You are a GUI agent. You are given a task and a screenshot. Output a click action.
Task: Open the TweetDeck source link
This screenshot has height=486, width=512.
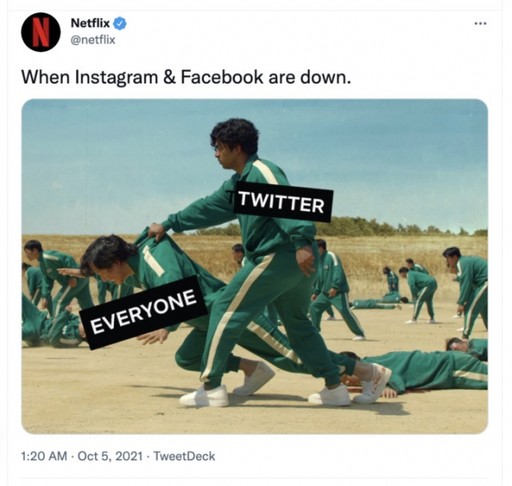click(x=184, y=455)
